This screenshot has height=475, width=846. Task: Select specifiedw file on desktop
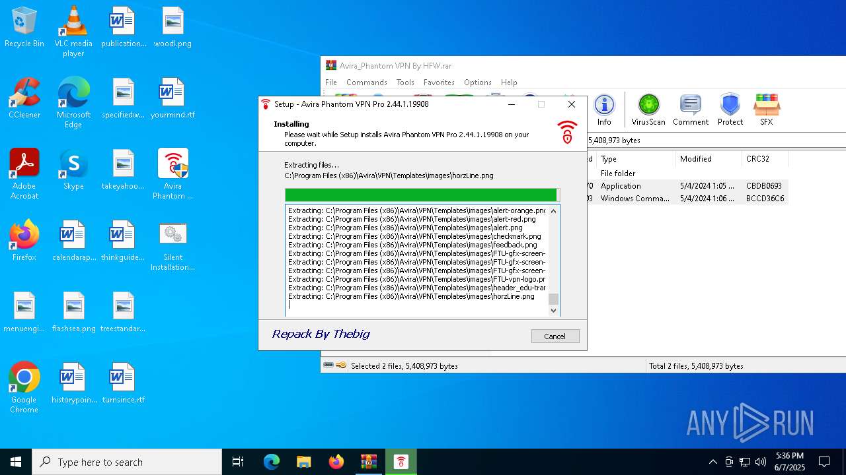click(124, 99)
